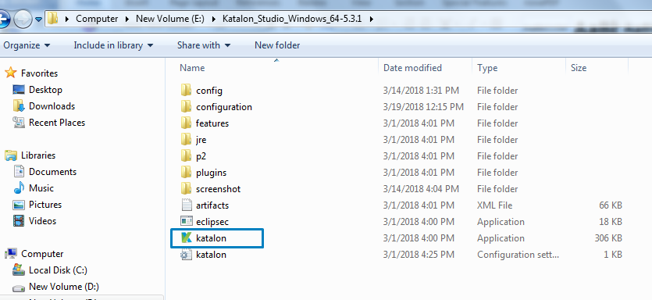This screenshot has width=652, height=300.
Task: Click the New folder button
Action: [277, 45]
